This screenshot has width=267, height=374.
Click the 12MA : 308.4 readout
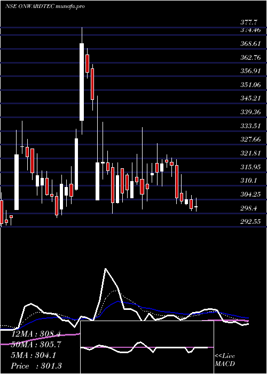click(x=36, y=334)
